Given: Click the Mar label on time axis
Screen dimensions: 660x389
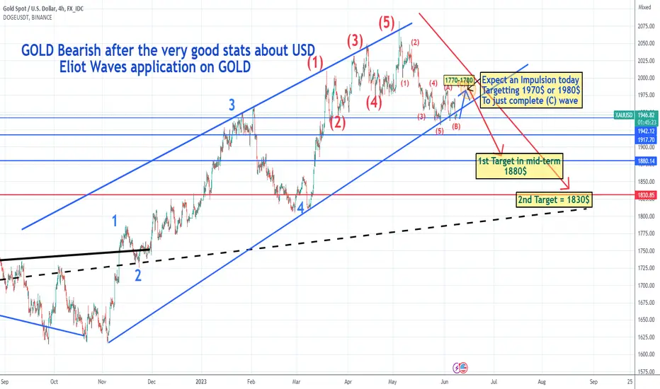Looking at the screenshot, I should (x=296, y=382).
